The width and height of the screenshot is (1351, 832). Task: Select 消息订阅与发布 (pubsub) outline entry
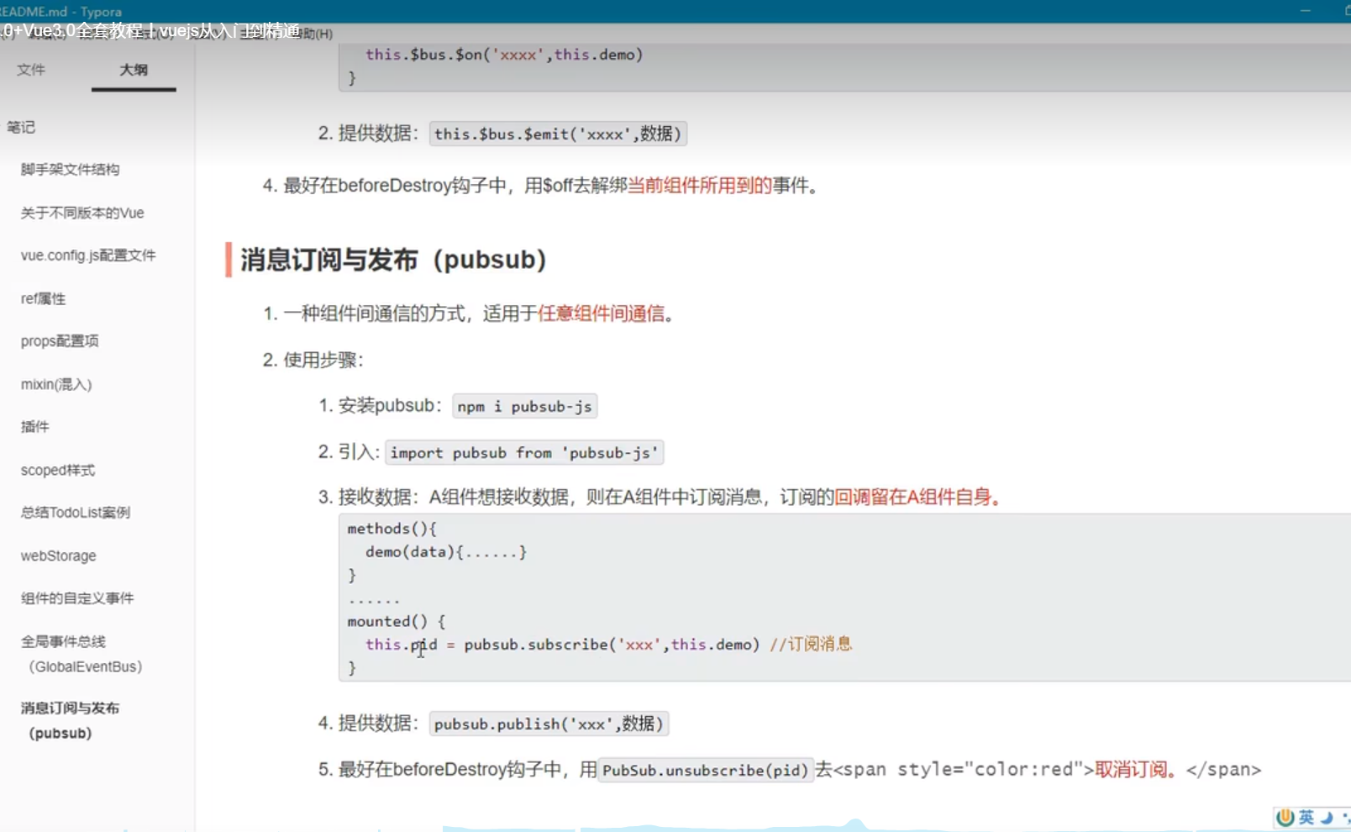pos(70,720)
